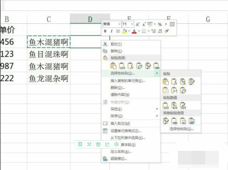Choose 定义名称(A)... from context menu
The image size is (228, 170).
[131, 152]
